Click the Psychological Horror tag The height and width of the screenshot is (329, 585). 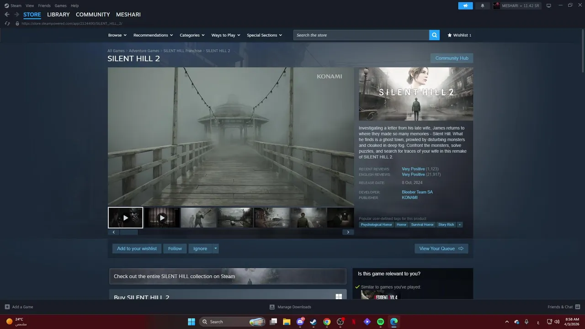coord(377,224)
